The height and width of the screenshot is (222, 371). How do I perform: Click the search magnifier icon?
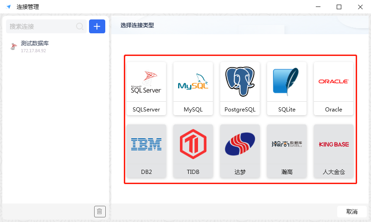click(80, 26)
